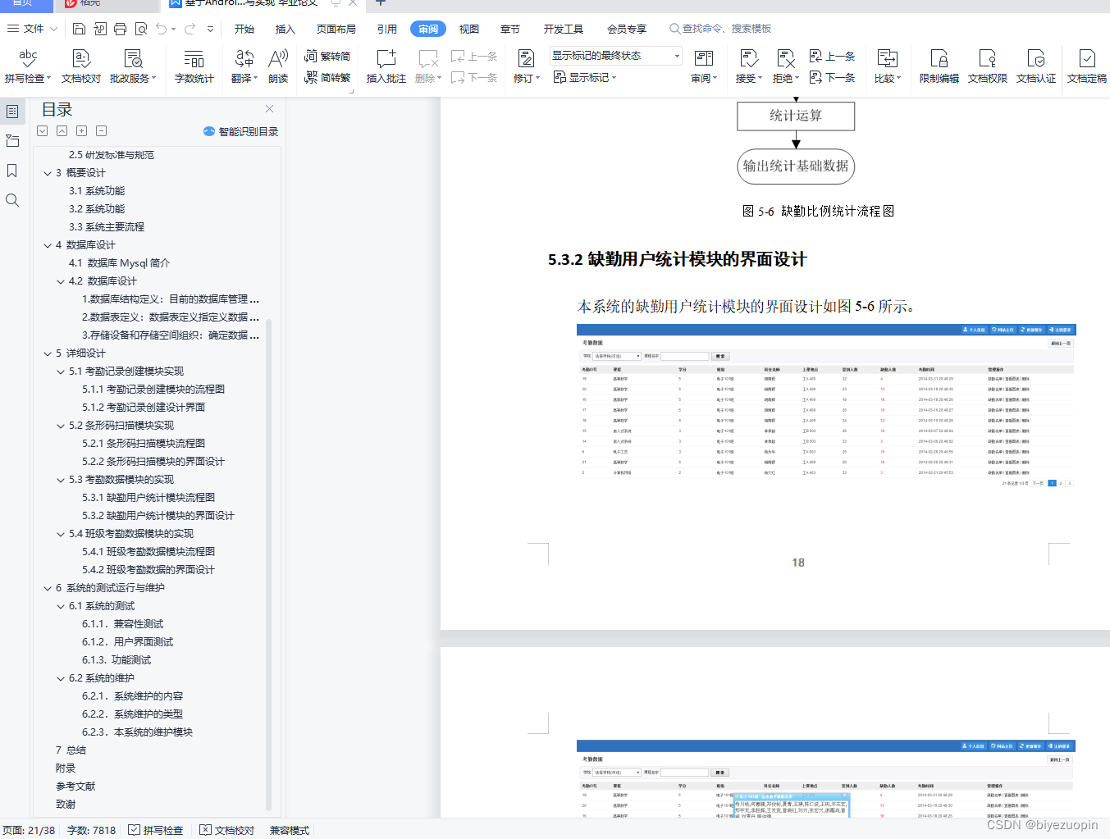Click the print icon in quick toolbar
Image resolution: width=1110 pixels, height=839 pixels.
point(120,29)
